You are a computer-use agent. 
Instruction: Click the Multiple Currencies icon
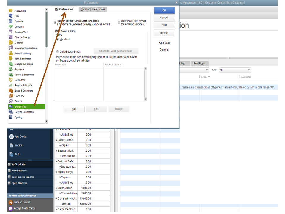(x=11, y=64)
